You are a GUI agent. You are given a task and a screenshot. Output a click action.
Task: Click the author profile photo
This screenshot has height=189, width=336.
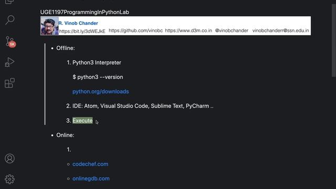[x=49, y=26]
